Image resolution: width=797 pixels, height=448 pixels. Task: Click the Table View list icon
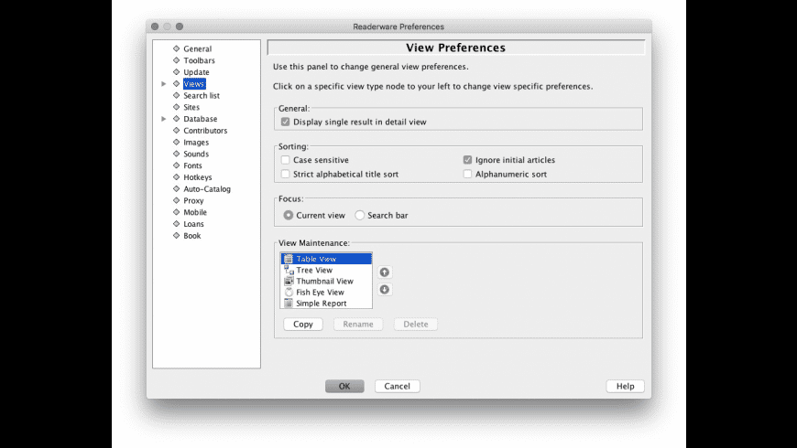pos(289,259)
